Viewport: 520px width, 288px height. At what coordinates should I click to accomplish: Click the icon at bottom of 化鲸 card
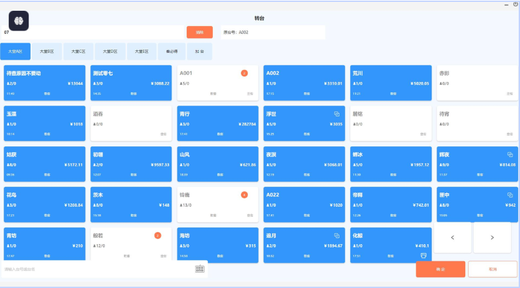click(423, 255)
